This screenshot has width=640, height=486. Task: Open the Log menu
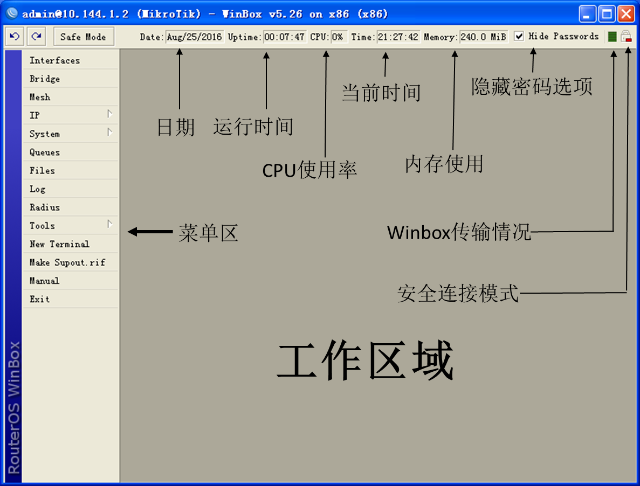[71, 189]
